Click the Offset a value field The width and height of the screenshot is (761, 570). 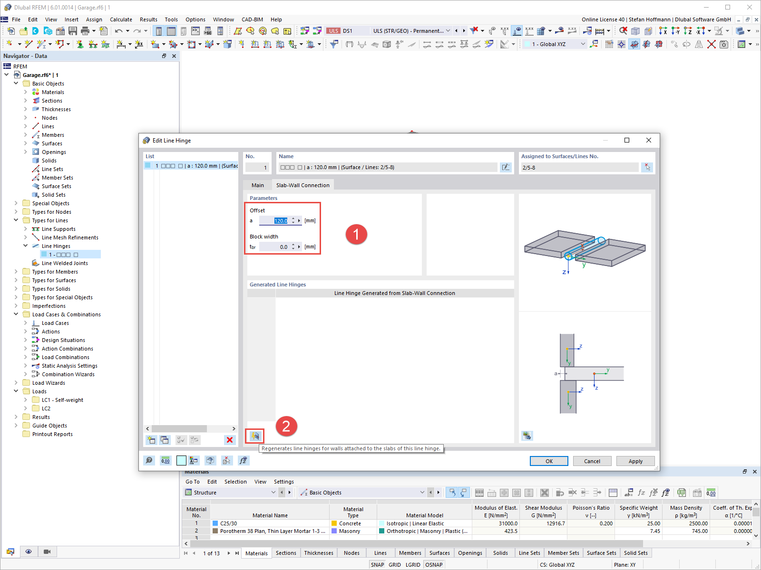click(275, 220)
